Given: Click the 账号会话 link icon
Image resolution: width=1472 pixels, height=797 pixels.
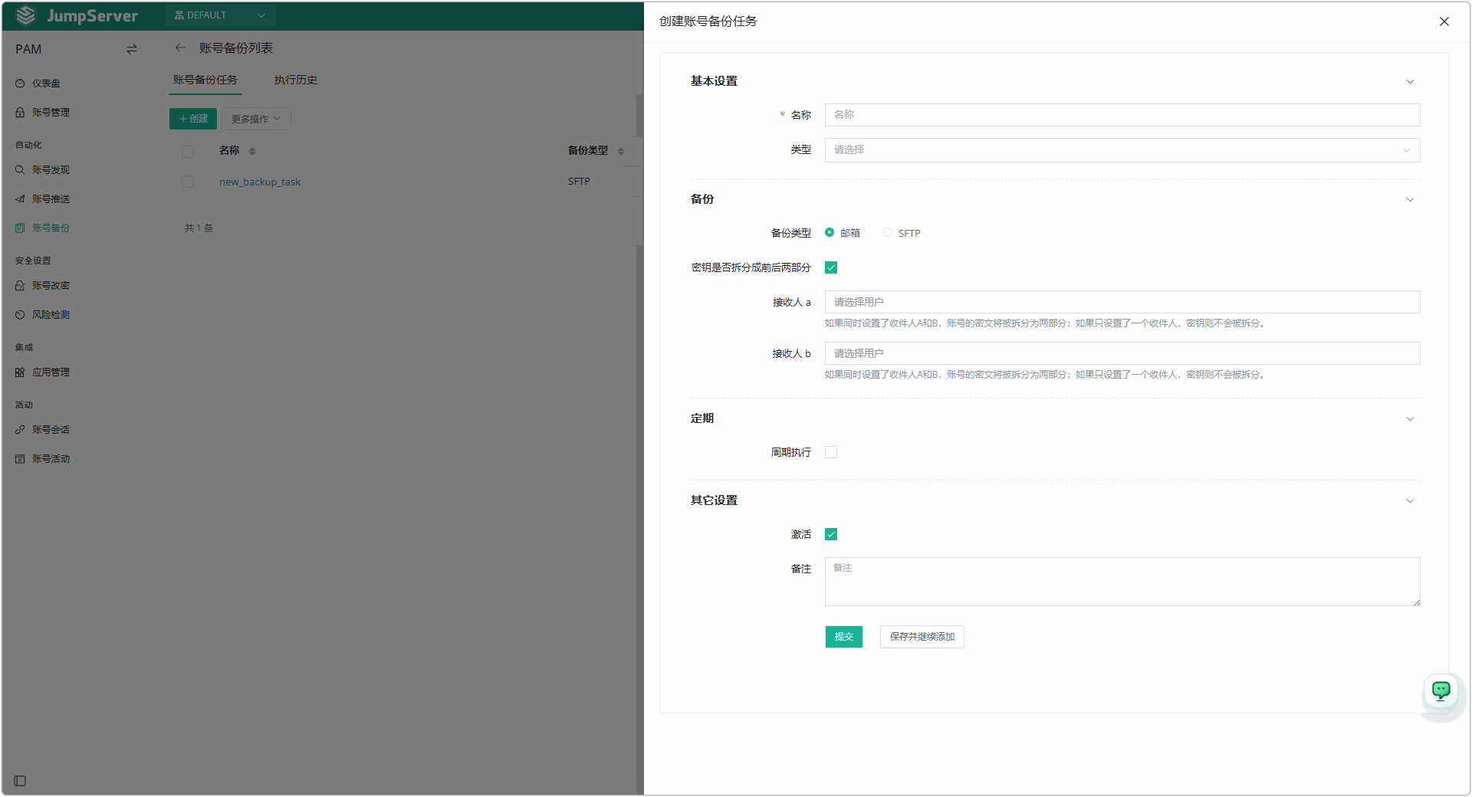Looking at the screenshot, I should 20,430.
